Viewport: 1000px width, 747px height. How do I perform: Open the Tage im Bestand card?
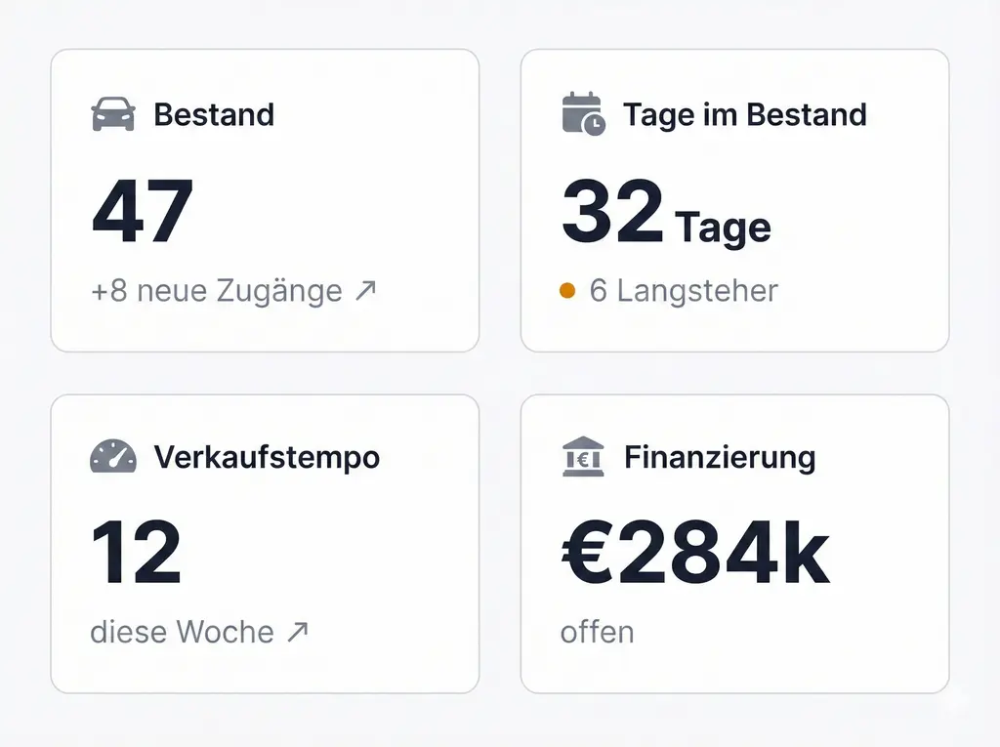[734, 200]
